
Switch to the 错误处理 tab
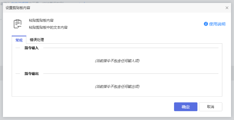37,40
